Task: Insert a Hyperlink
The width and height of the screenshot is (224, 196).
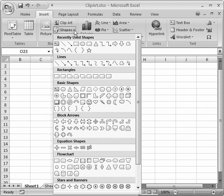Action: click(x=156, y=28)
